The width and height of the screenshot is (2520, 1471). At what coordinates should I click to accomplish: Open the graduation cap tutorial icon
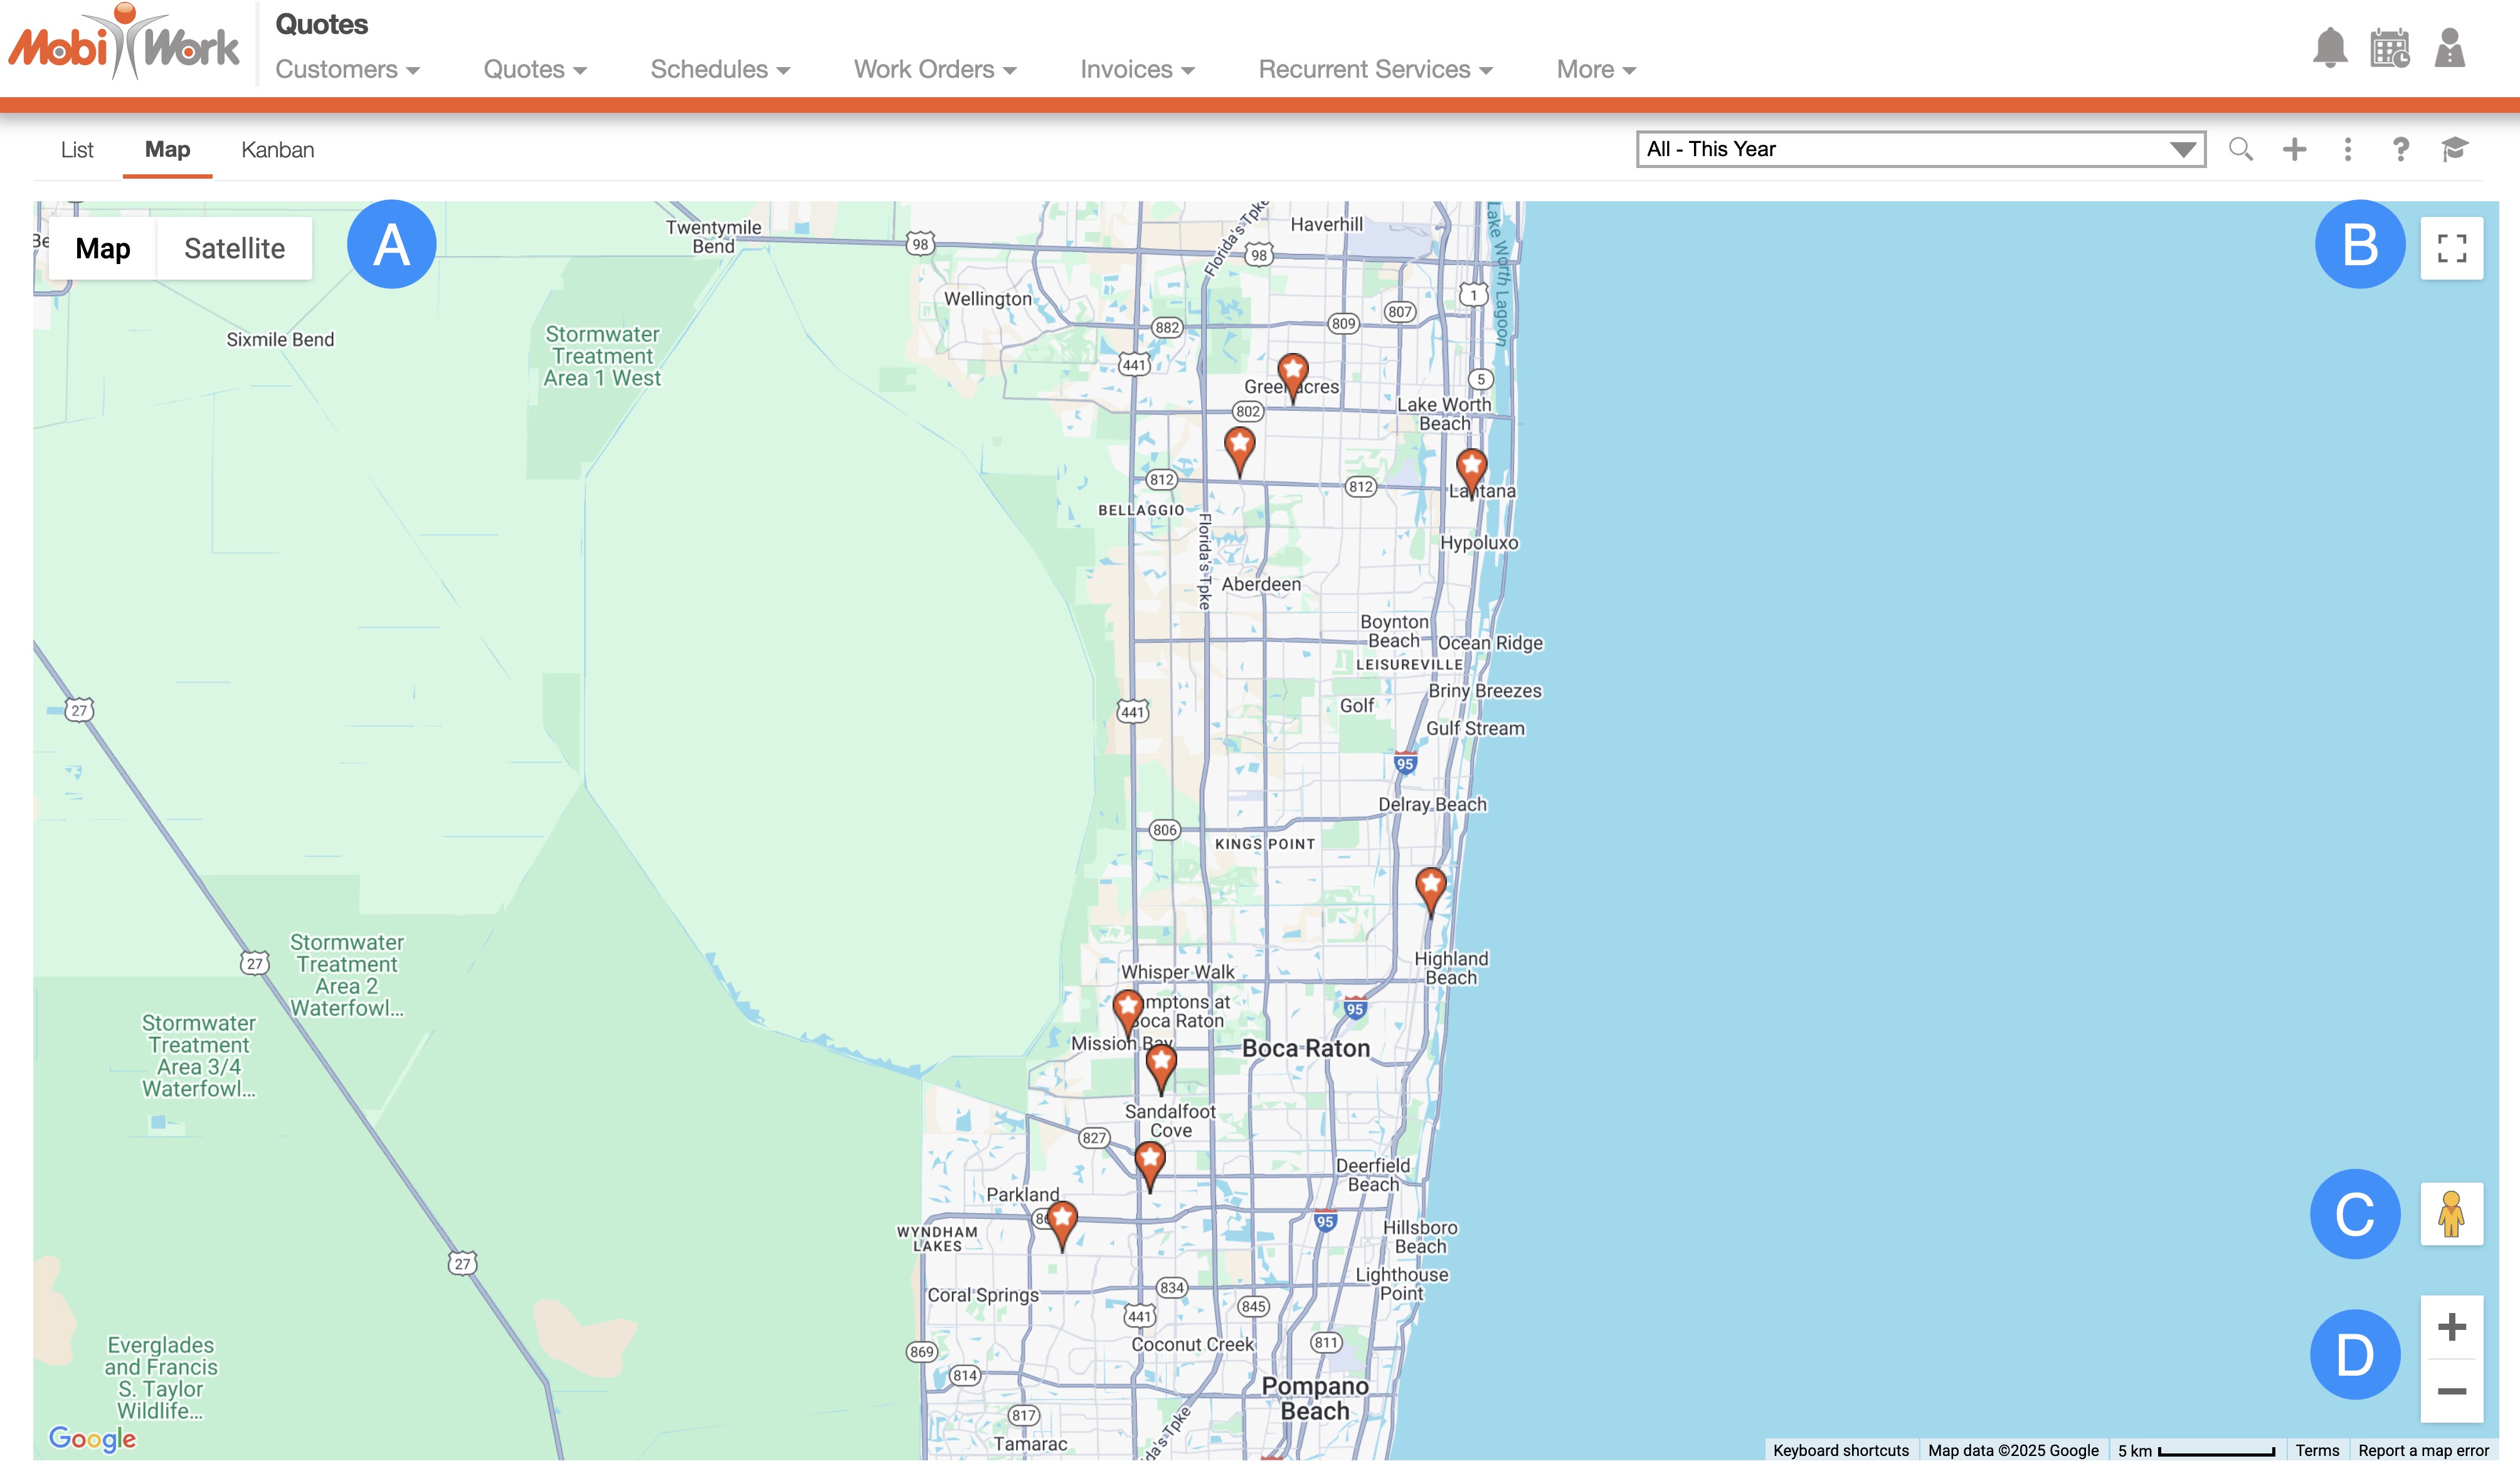tap(2454, 150)
